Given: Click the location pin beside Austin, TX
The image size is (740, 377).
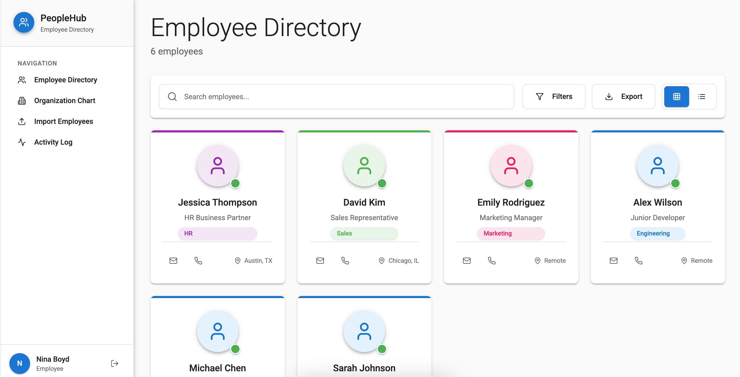Looking at the screenshot, I should [238, 260].
